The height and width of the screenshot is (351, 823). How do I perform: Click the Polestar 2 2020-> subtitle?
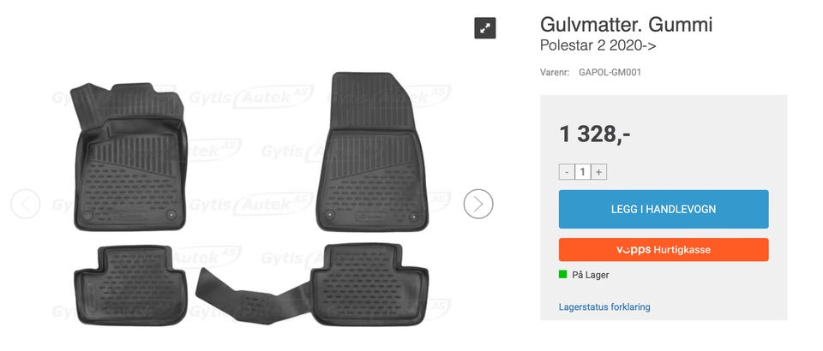click(x=598, y=46)
